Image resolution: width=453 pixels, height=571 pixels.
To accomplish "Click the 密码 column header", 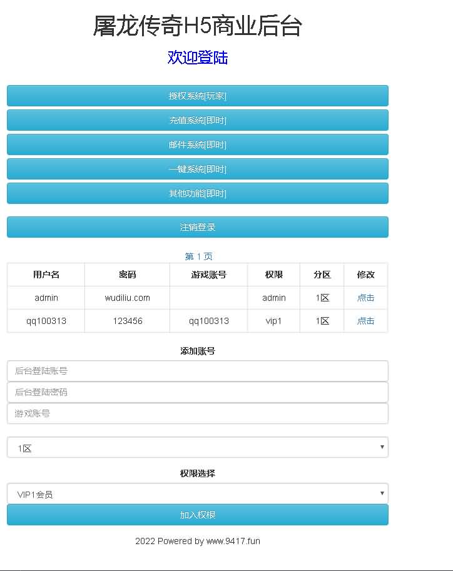I will (127, 275).
